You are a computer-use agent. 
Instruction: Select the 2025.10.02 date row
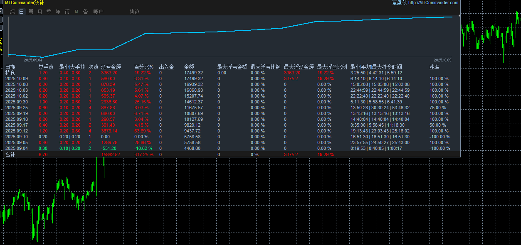click(x=17, y=96)
